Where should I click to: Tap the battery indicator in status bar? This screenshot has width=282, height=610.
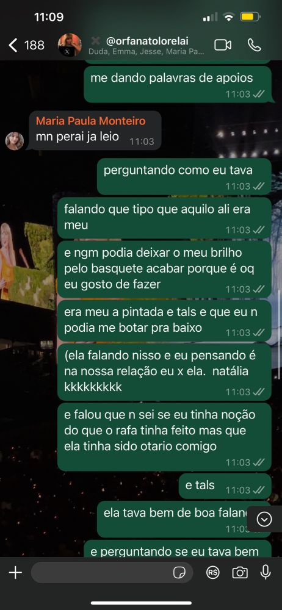250,17
